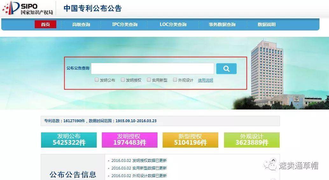Open IPC分类查询 in navigation bar
The height and width of the screenshot is (180, 329).
125,24
